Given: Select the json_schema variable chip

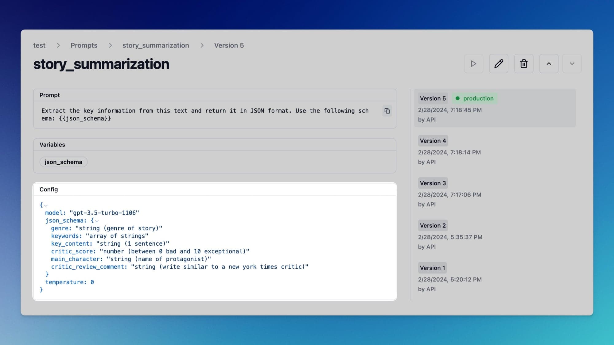Looking at the screenshot, I should pos(63,162).
